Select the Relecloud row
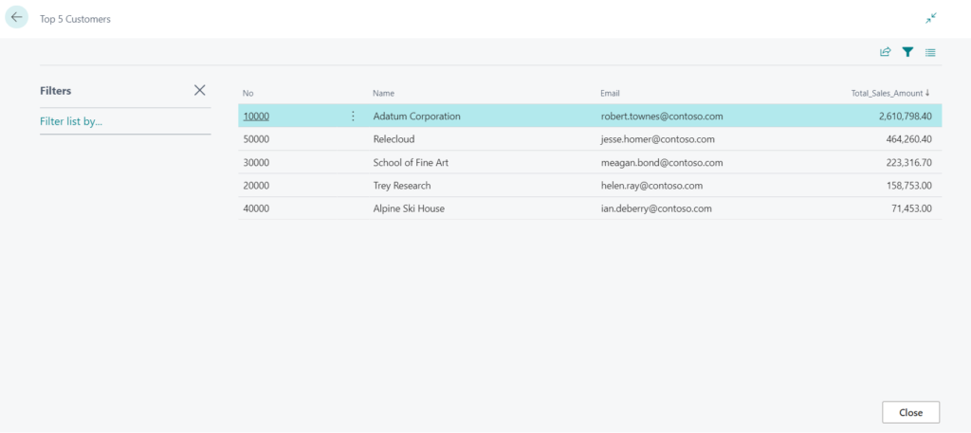The image size is (971, 433). [x=590, y=139]
